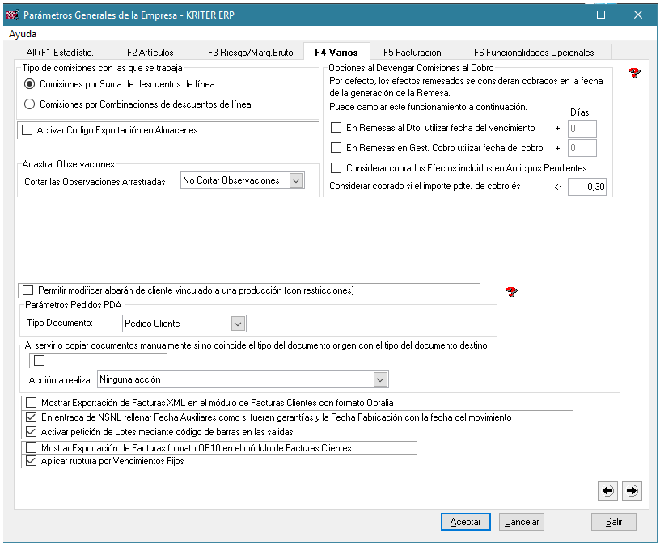The width and height of the screenshot is (660, 546).
Task: Open the Acción a realizar dropdown
Action: coord(381,379)
